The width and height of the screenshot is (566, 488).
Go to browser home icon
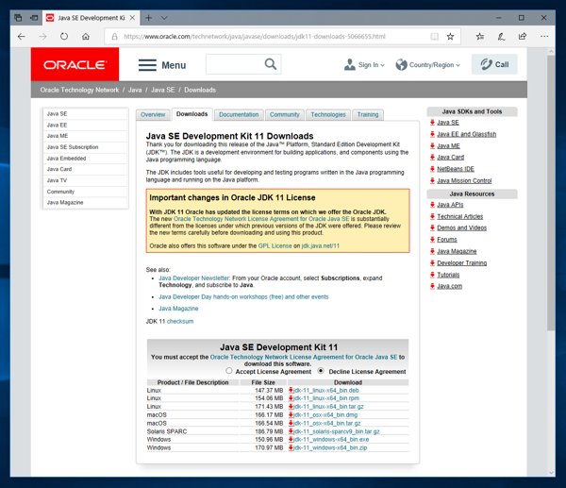click(86, 37)
